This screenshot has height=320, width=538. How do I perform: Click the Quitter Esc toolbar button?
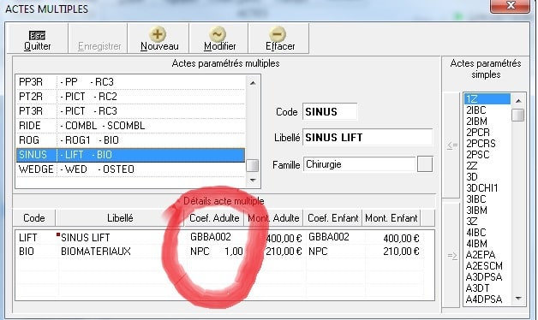[x=38, y=39]
